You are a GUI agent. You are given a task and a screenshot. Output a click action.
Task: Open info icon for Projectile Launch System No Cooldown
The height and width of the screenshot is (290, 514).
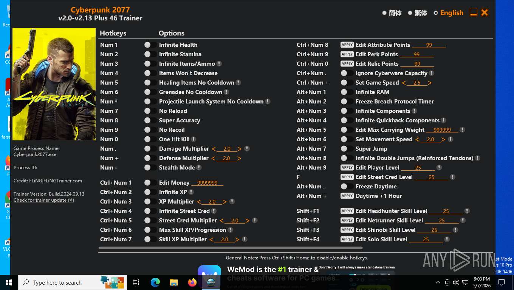268,102
